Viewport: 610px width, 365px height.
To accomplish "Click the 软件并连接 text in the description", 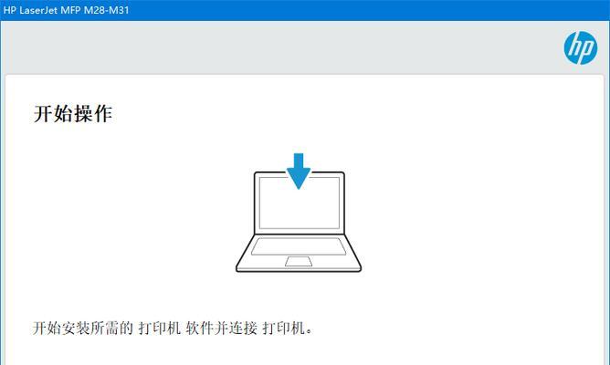I will click(x=221, y=328).
